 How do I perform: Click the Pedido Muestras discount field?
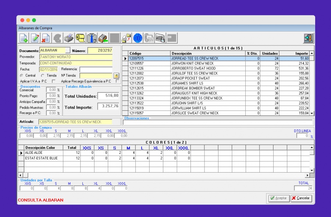(x=51, y=108)
